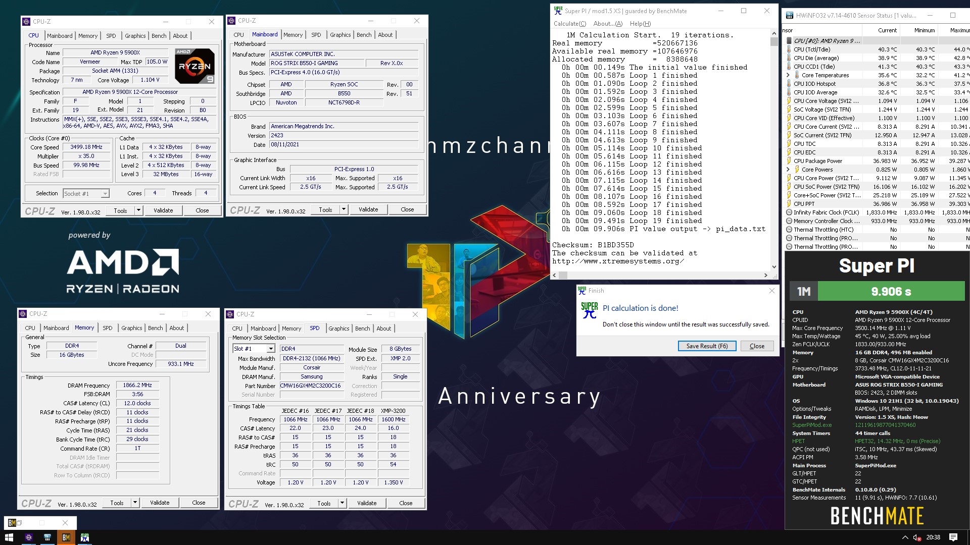
Task: Click Tools button in CPU-Z Mainboard window
Action: 325,209
